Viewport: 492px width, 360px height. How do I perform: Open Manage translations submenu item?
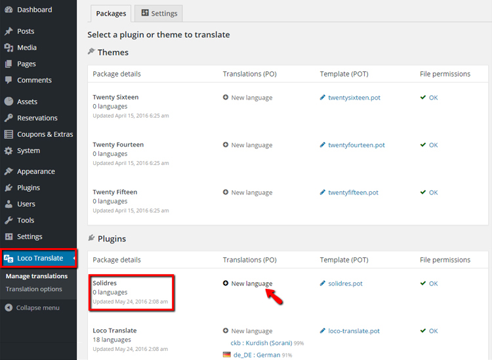tap(37, 276)
